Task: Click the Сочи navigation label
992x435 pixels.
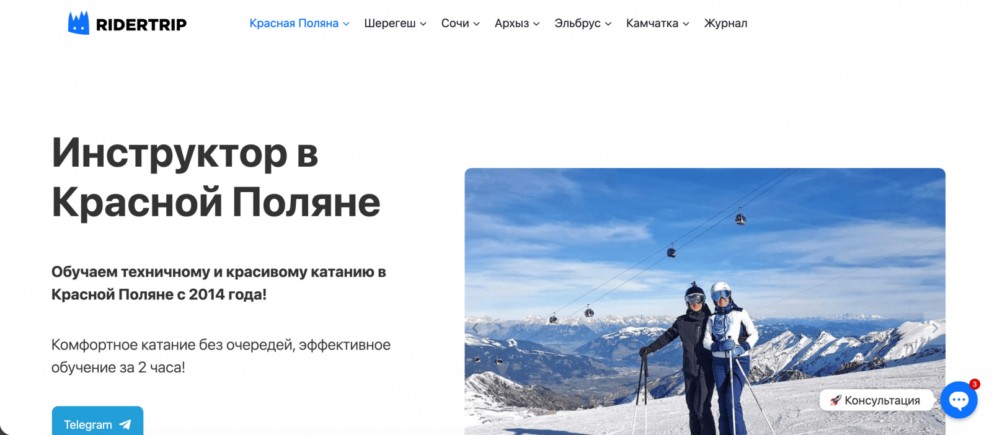Action: point(455,24)
